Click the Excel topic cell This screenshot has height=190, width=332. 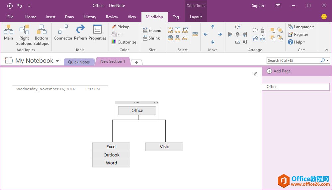111,146
